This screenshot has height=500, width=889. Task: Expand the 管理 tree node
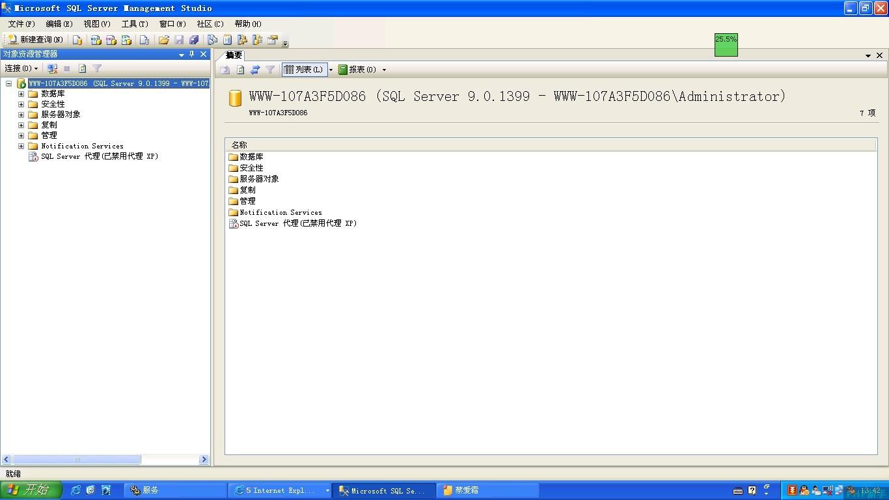[x=21, y=135]
